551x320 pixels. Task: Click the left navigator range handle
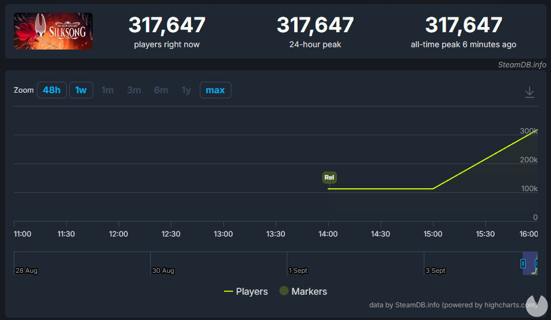coord(523,264)
